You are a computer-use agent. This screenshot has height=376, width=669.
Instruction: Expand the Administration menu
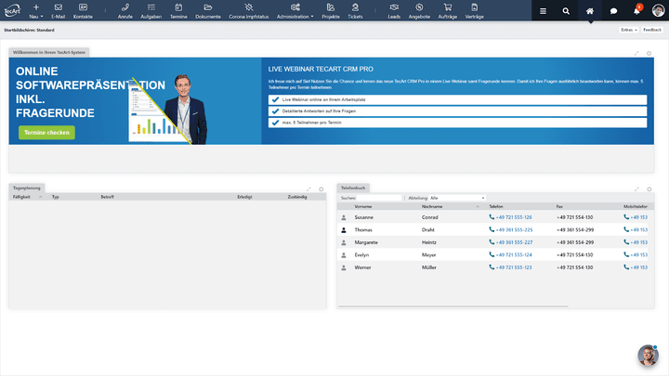295,11
